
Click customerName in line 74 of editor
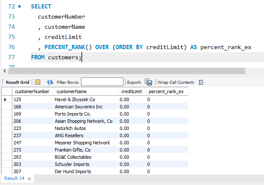[65, 27]
